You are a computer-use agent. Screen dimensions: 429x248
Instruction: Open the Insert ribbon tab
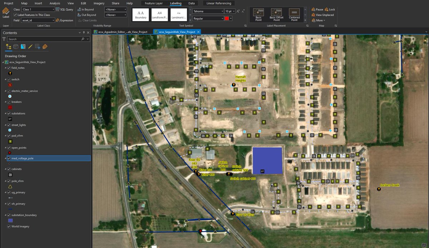click(x=38, y=3)
